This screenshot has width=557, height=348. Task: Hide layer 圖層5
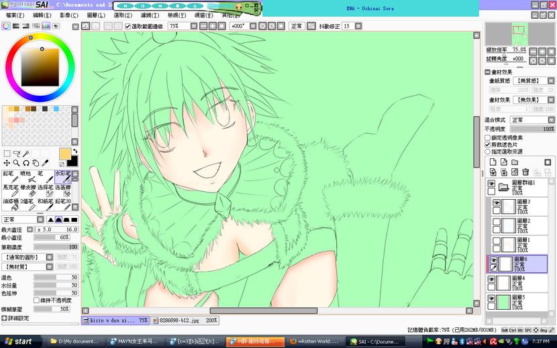(x=491, y=298)
